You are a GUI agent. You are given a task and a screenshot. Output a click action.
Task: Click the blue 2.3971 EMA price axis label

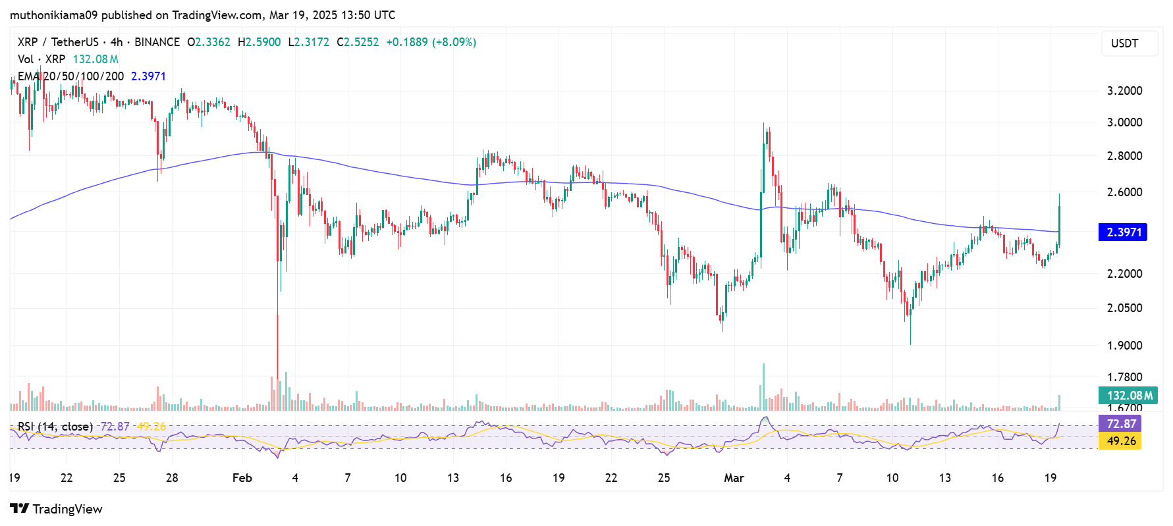1123,232
